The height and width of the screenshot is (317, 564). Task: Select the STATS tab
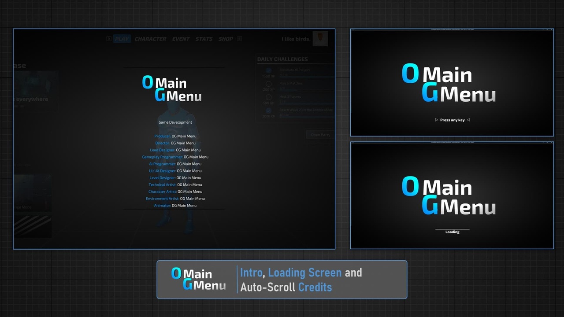tap(204, 39)
